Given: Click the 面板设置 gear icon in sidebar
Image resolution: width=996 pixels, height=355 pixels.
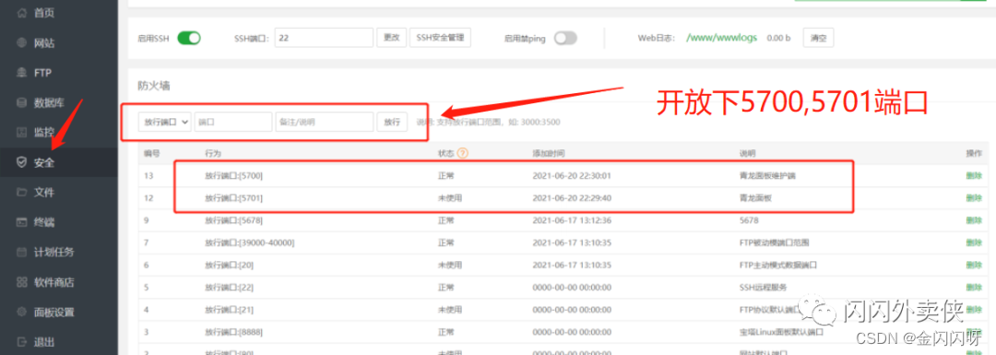Looking at the screenshot, I should (x=21, y=312).
